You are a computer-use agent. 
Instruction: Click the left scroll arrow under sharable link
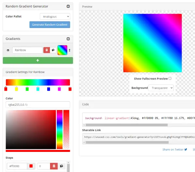point(84,142)
